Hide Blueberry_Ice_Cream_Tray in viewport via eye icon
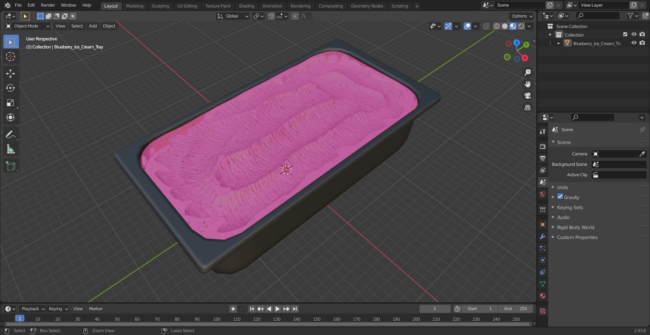This screenshot has height=335, width=650. click(633, 43)
